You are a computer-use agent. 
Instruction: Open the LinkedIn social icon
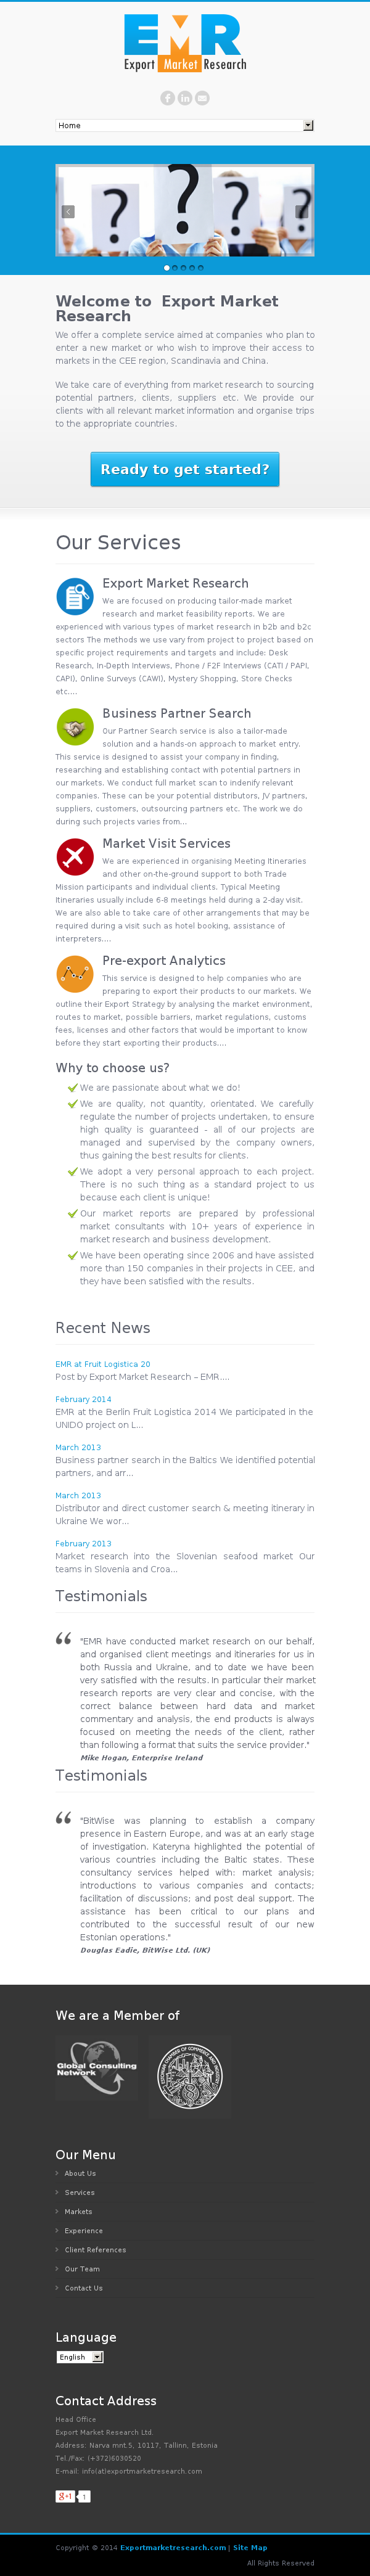click(185, 98)
